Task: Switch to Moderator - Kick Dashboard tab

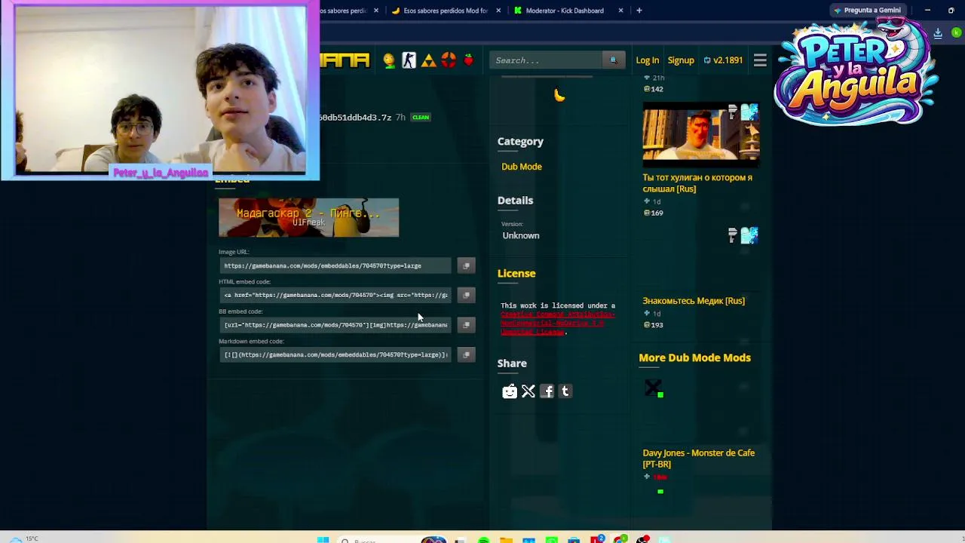Action: click(565, 11)
